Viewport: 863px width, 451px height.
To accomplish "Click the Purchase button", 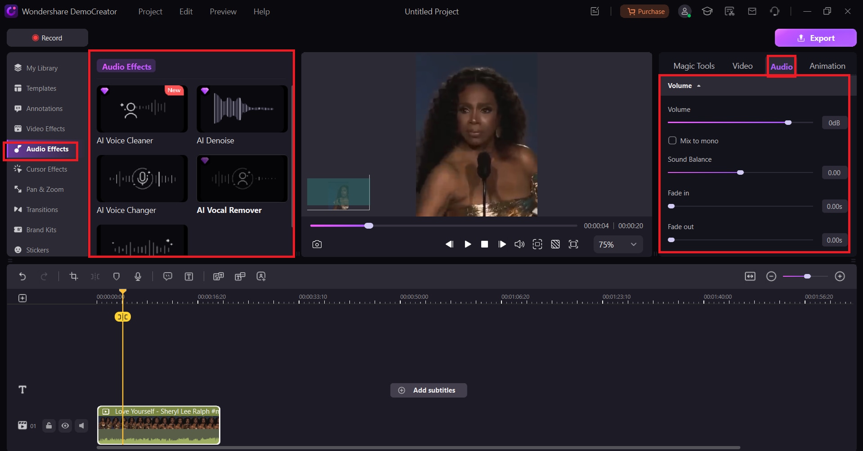I will [644, 12].
